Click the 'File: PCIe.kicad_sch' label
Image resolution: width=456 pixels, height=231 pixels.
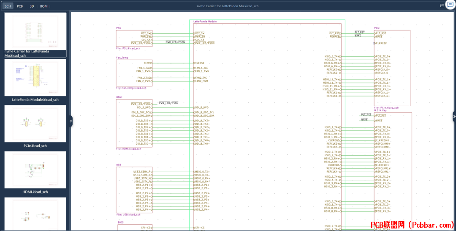click(386, 107)
